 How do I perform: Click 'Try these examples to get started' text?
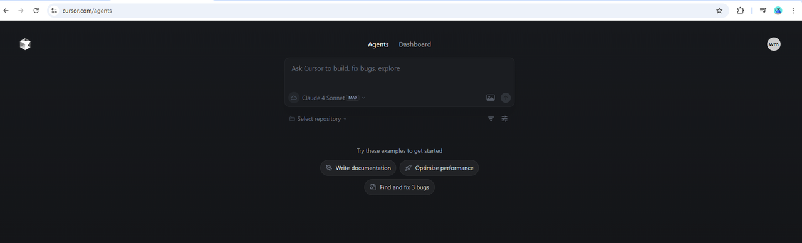[399, 151]
